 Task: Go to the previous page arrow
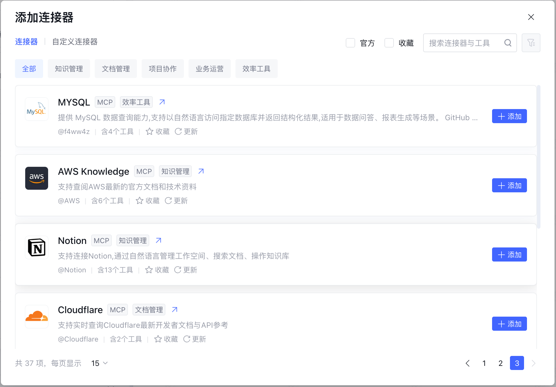(468, 363)
